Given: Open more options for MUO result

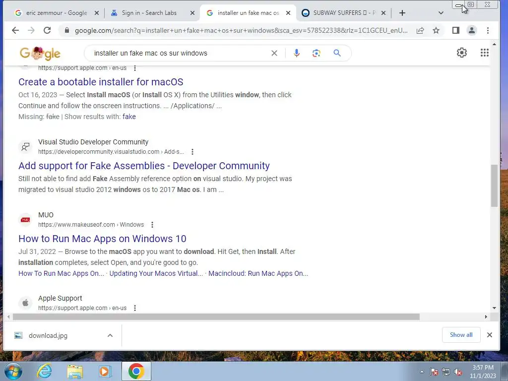Looking at the screenshot, I should tap(152, 225).
